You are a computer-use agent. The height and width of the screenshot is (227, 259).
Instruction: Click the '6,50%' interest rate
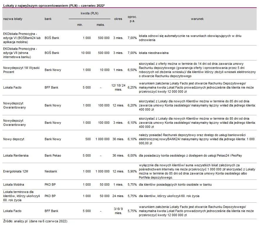(132, 70)
